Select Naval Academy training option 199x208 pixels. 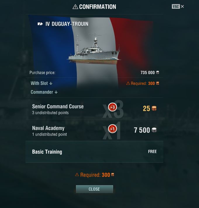pos(94,130)
